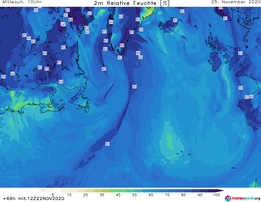The width and height of the screenshot is (261, 202).
Task: Click the 95 tick label on the color scale
Action: 200,195
